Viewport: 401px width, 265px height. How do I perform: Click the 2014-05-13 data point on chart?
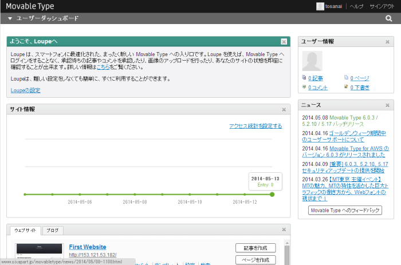(272, 195)
